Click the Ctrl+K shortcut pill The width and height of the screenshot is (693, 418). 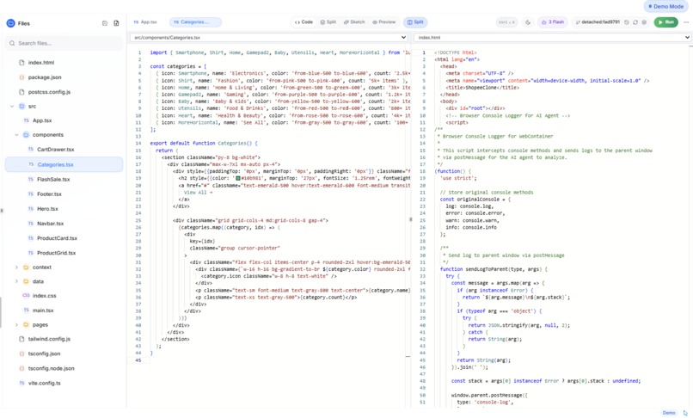(x=507, y=22)
